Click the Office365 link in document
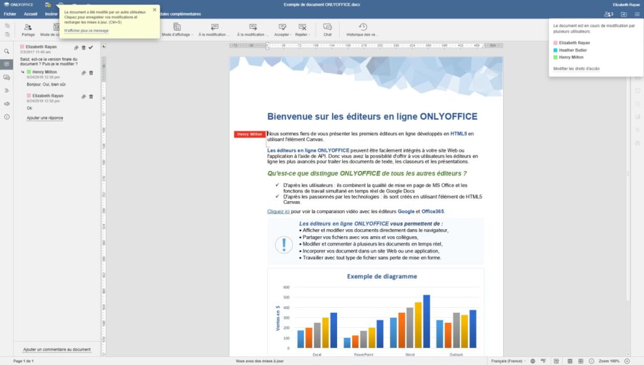 (433, 212)
